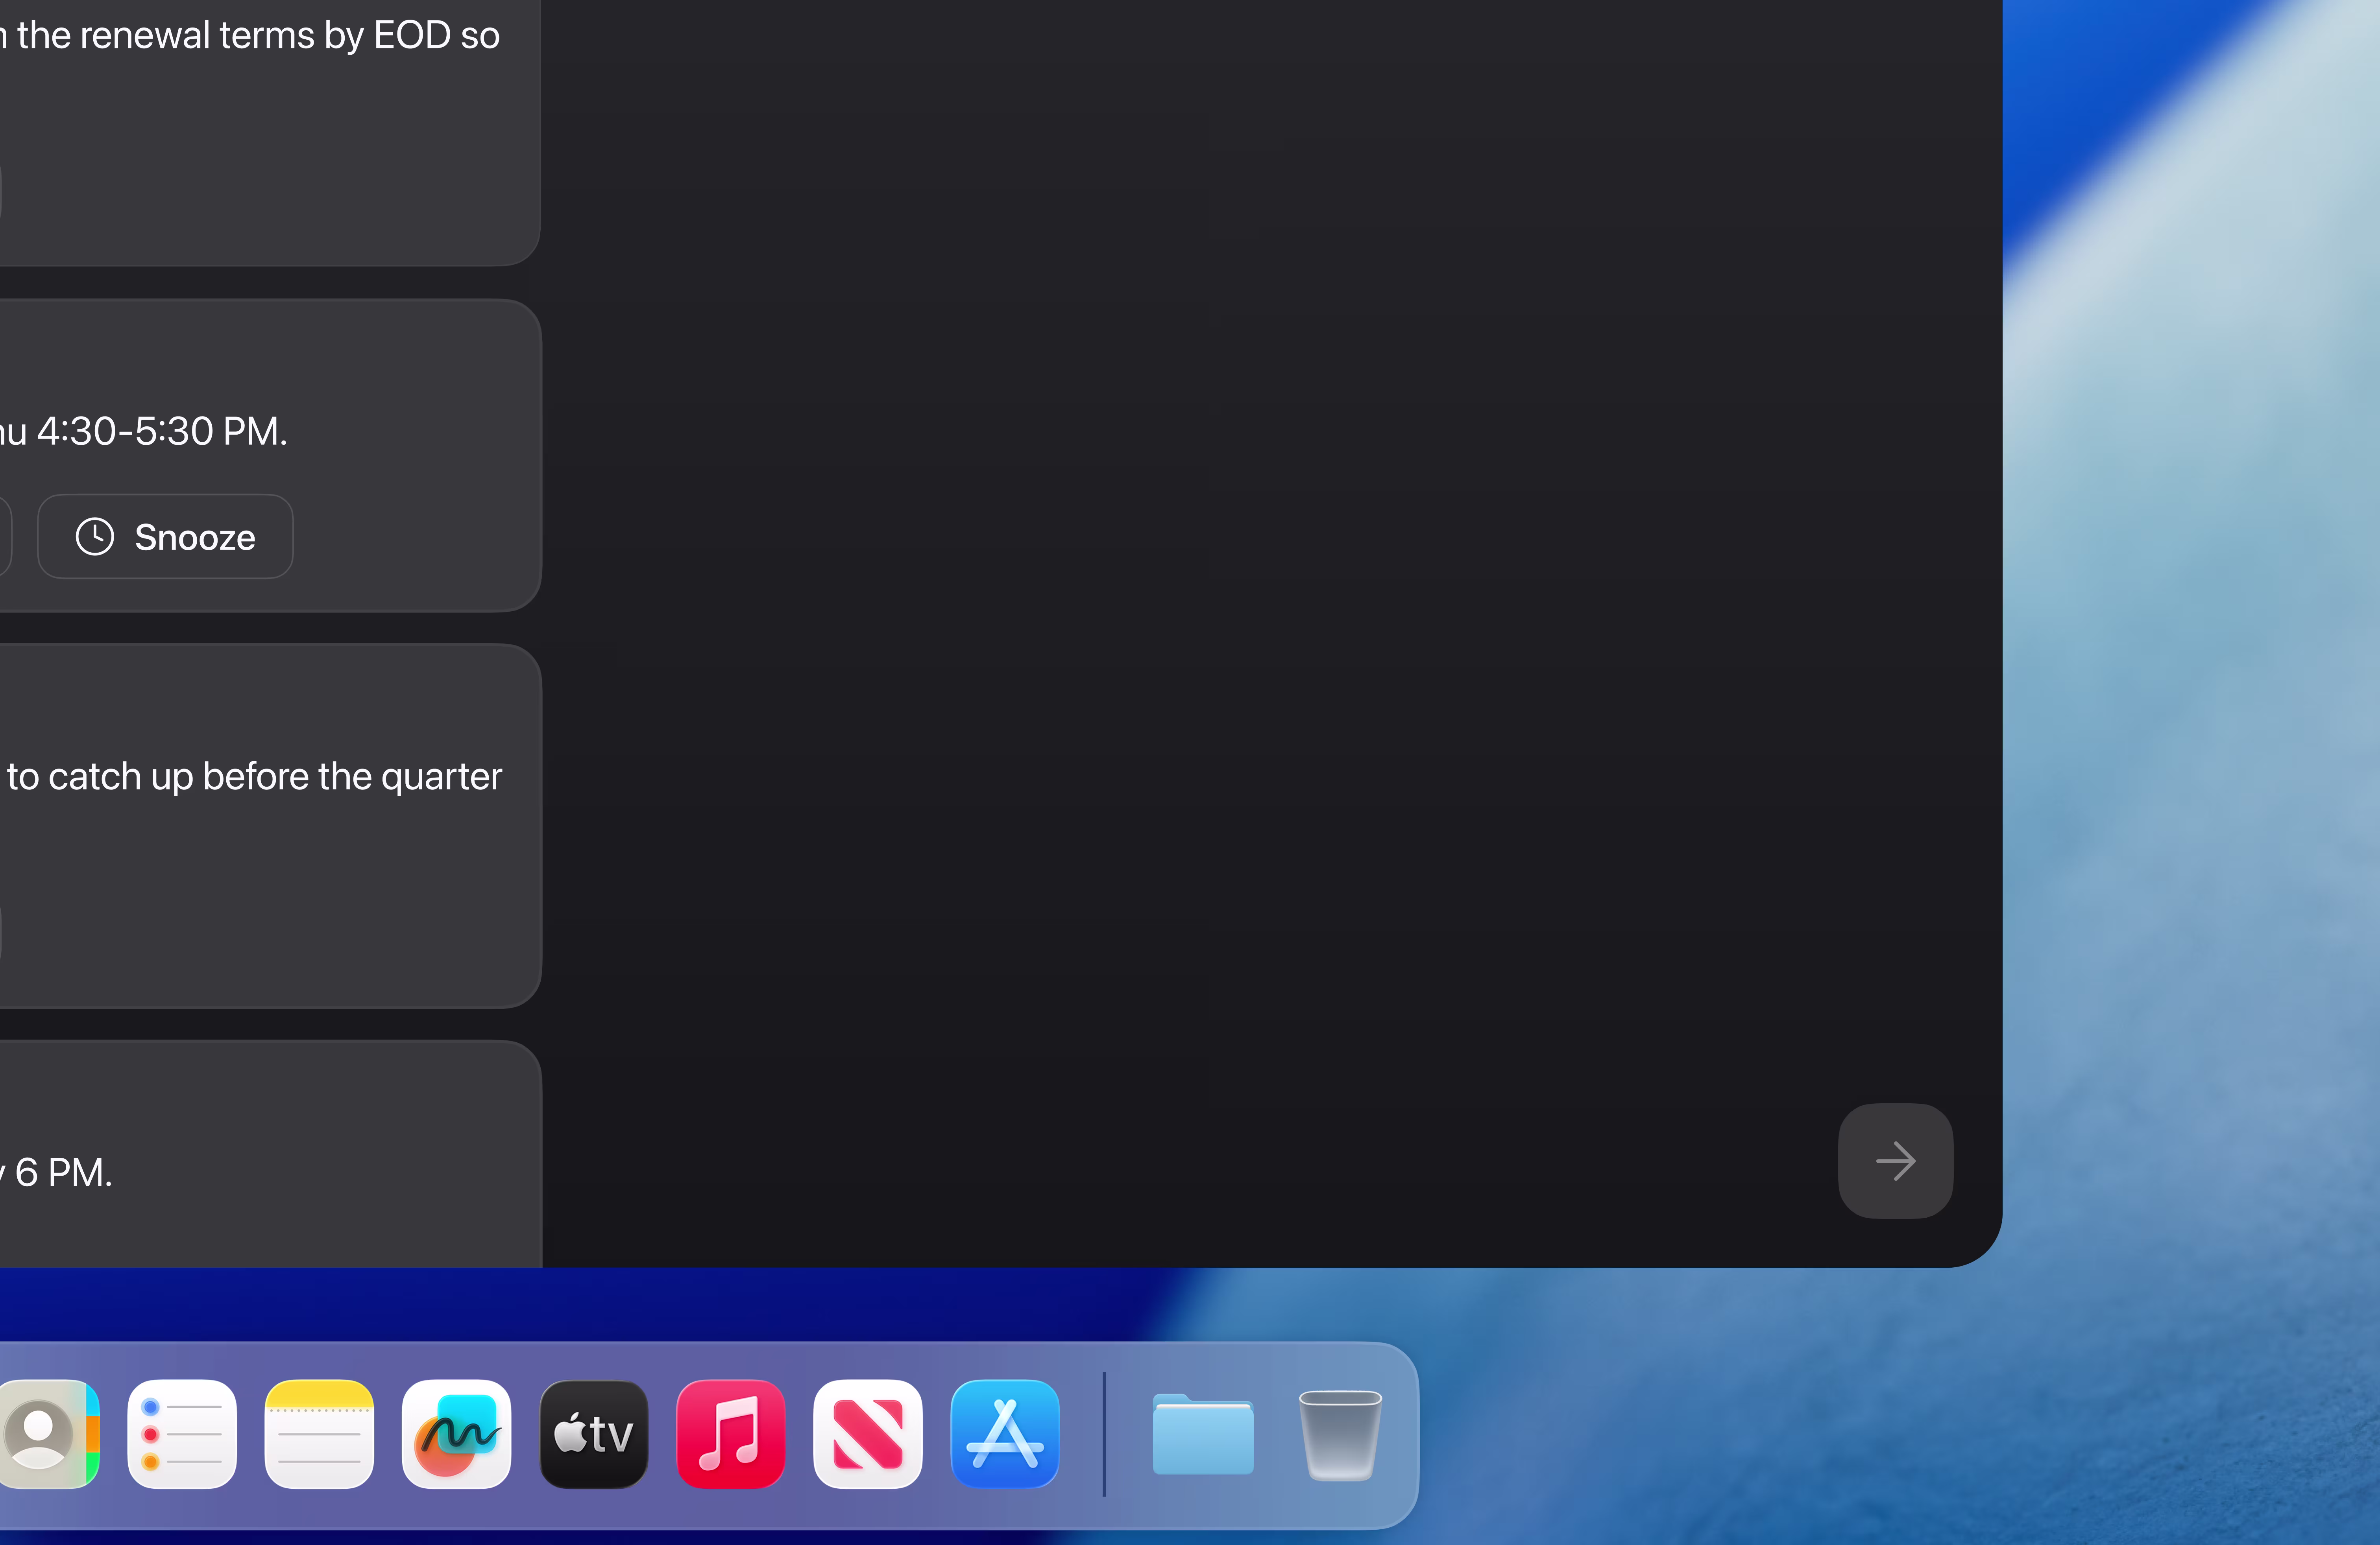Open Apple News in the Dock
The width and height of the screenshot is (2380, 1545).
tap(868, 1434)
